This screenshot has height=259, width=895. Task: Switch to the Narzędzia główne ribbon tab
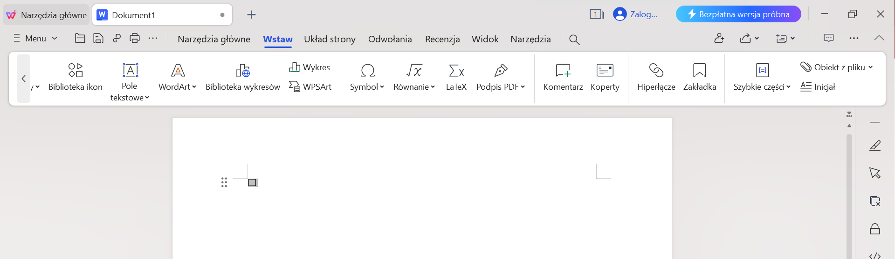click(214, 39)
